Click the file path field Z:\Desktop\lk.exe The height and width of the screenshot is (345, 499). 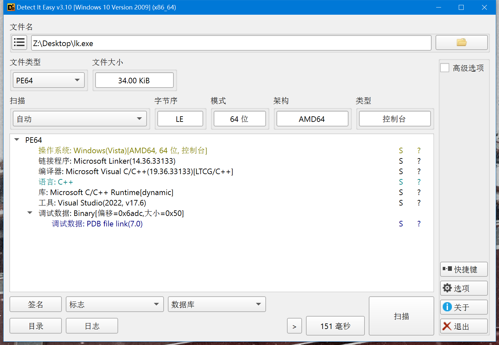(231, 43)
